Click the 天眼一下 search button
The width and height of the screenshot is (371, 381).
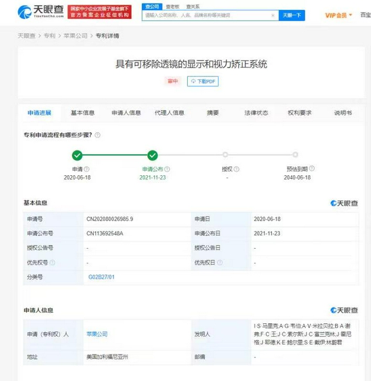[x=291, y=15]
